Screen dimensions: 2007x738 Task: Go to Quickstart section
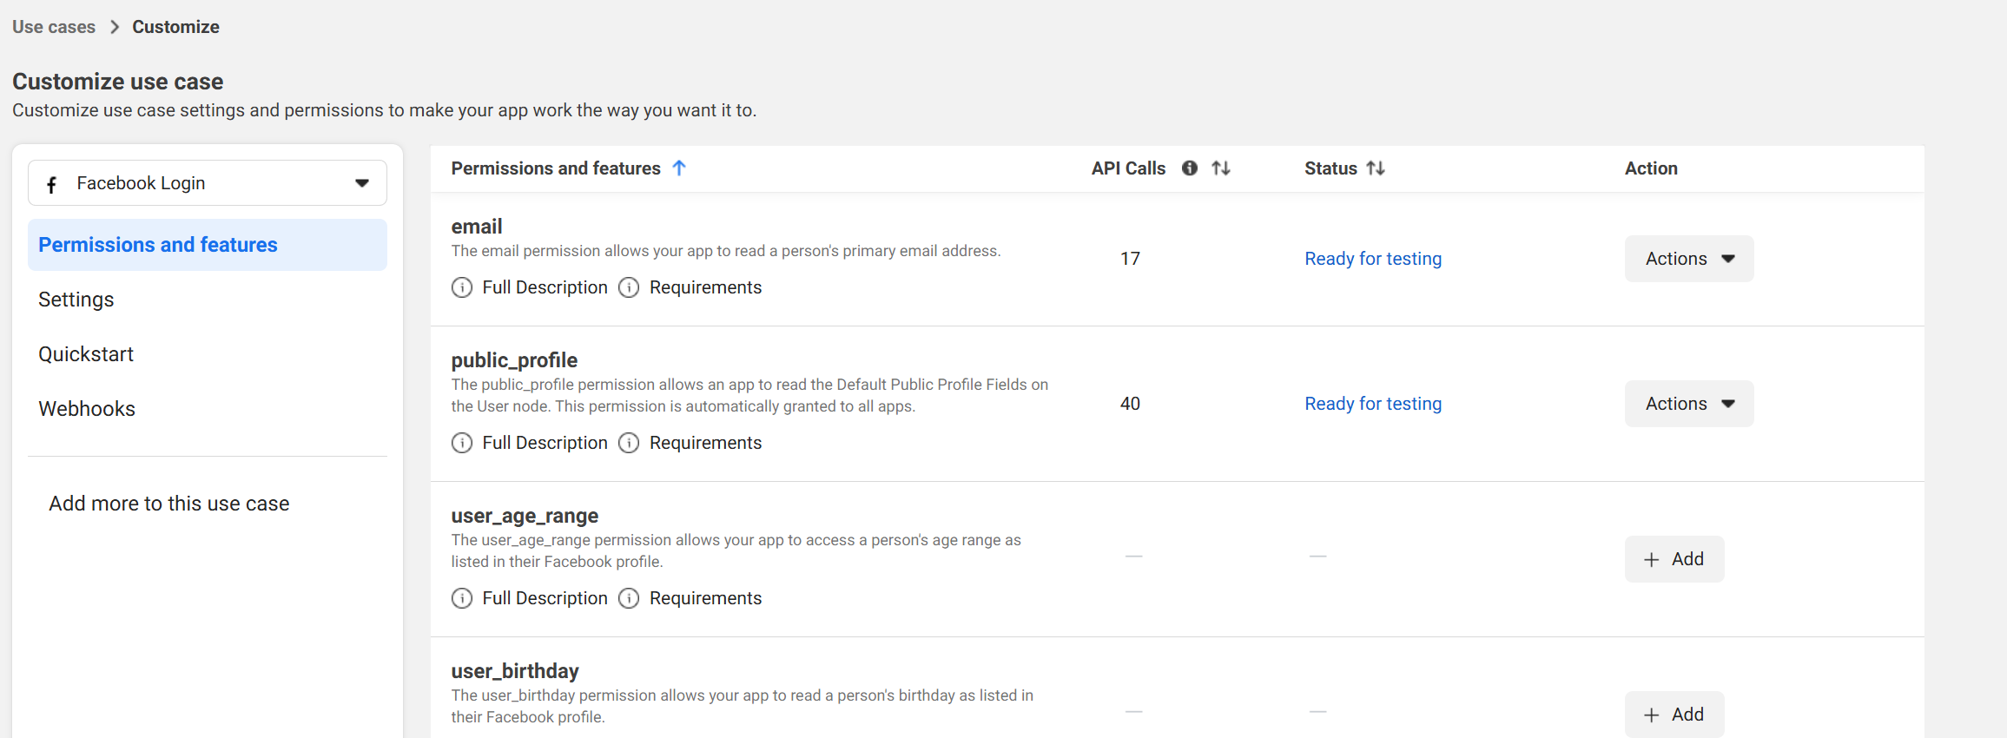[x=86, y=354]
